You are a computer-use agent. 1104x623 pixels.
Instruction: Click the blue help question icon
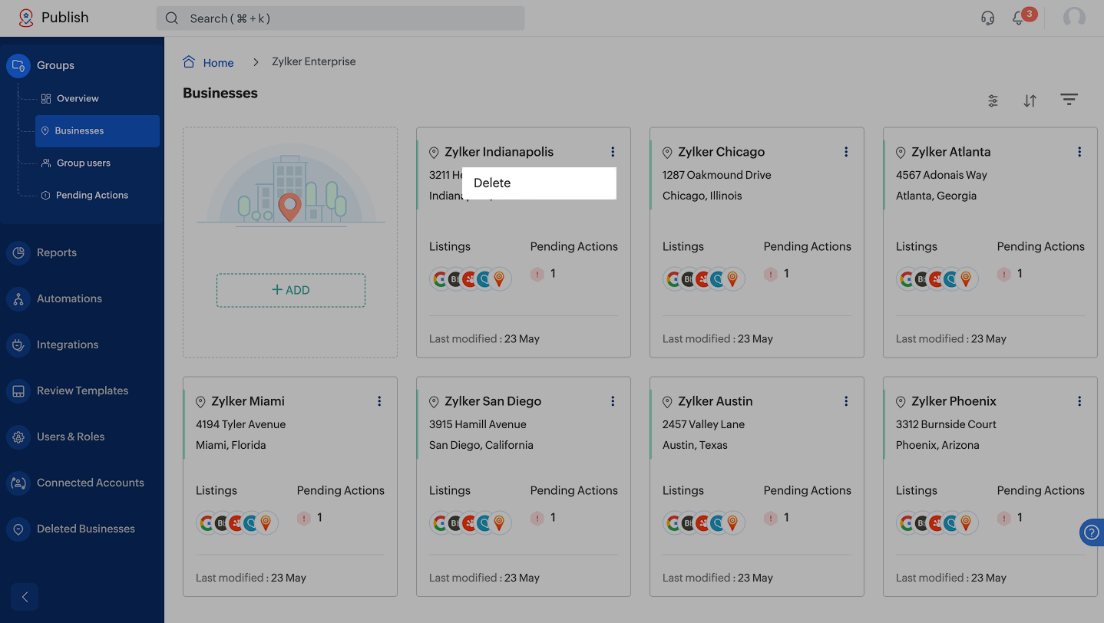[1092, 532]
